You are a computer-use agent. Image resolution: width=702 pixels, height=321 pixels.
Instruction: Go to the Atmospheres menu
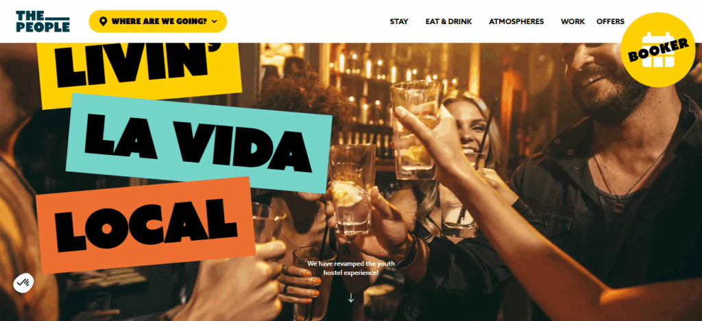[516, 21]
